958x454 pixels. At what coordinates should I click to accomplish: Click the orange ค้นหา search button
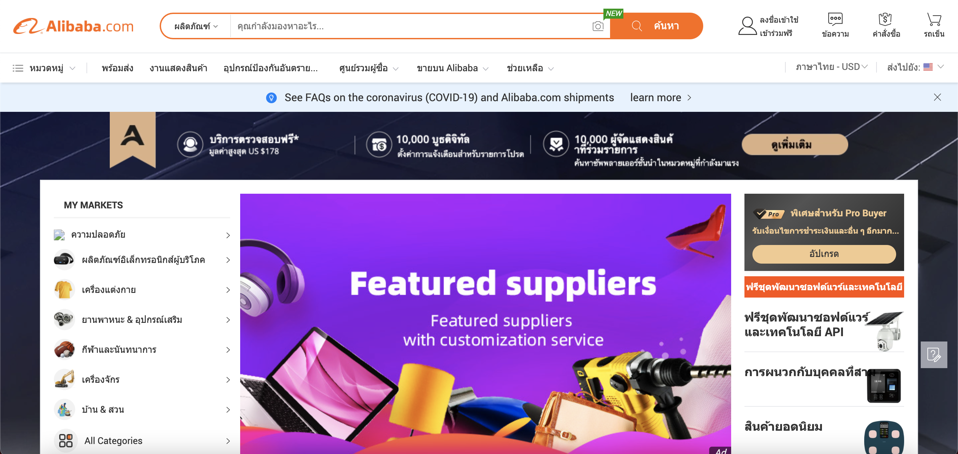tap(656, 26)
